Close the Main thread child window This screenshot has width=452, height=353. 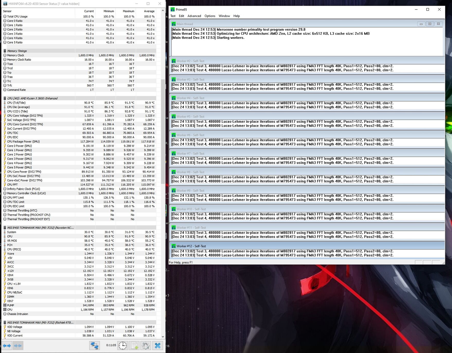click(438, 24)
